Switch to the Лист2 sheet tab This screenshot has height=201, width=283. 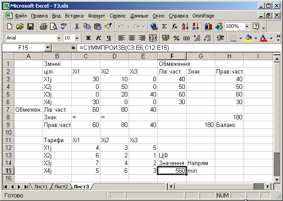click(61, 187)
